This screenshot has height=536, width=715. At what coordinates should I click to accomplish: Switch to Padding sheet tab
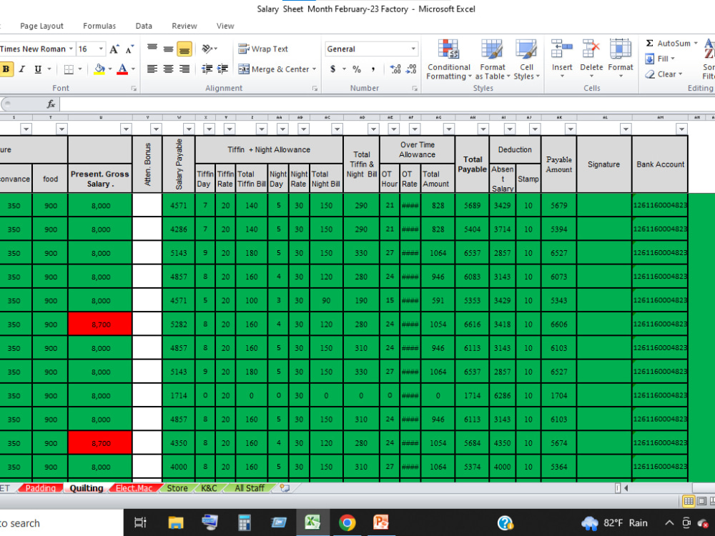pos(41,488)
